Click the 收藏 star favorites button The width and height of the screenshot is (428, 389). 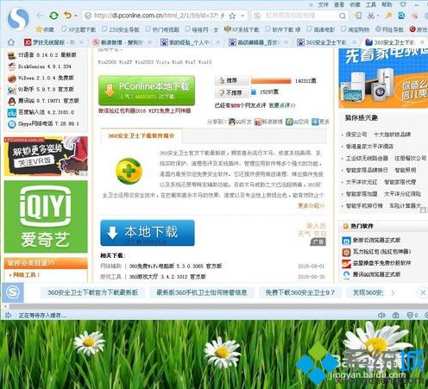coord(45,29)
